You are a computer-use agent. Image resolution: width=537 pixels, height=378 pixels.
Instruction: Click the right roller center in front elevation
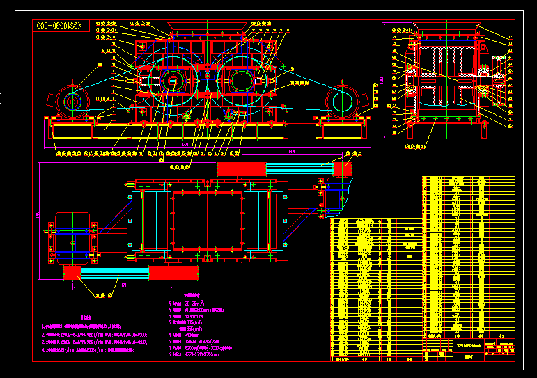pos(242,81)
